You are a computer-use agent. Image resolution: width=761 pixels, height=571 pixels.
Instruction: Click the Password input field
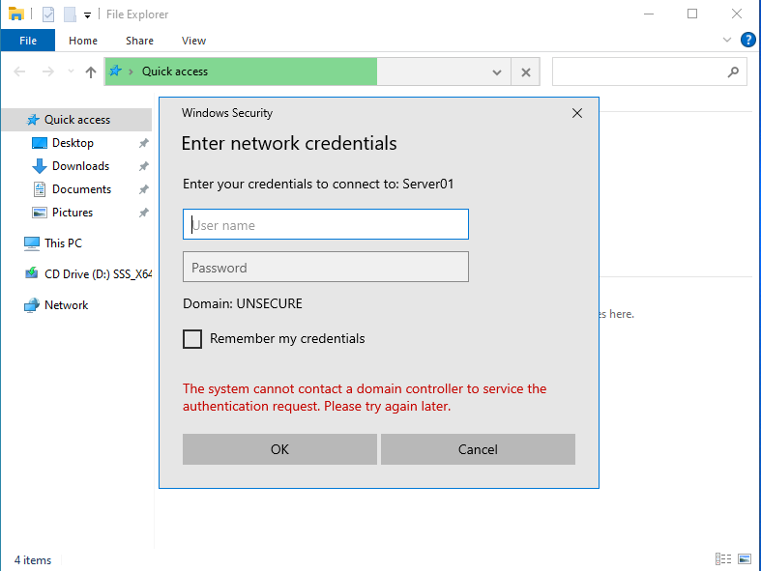[326, 268]
